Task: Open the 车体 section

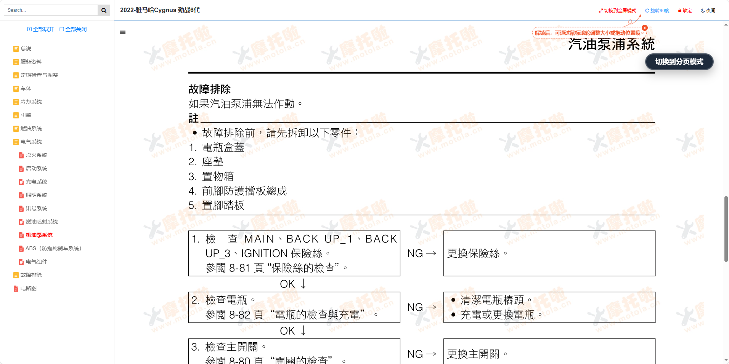Action: point(26,88)
